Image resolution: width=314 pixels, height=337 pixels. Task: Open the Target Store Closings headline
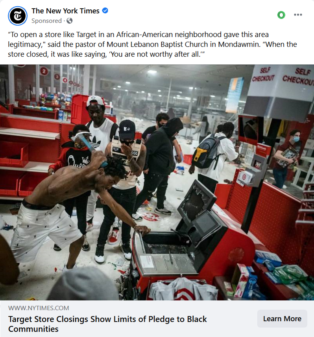107,324
